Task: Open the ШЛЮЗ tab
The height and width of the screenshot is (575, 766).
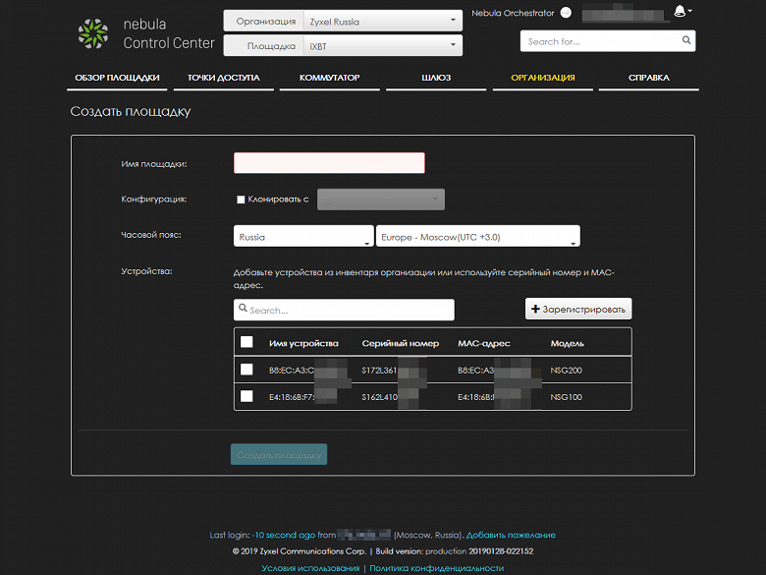Action: click(436, 78)
